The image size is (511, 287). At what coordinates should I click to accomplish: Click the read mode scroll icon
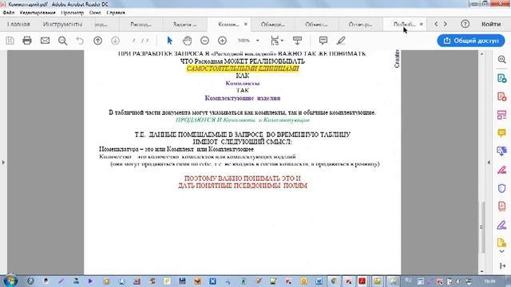click(297, 41)
